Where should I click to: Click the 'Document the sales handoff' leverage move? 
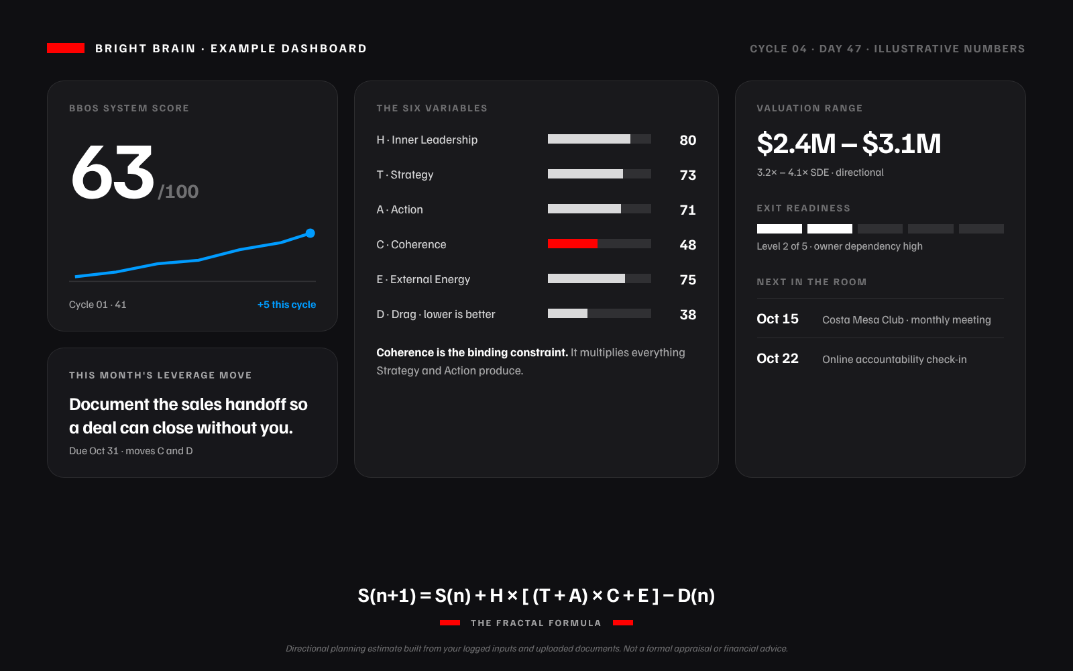(x=188, y=416)
